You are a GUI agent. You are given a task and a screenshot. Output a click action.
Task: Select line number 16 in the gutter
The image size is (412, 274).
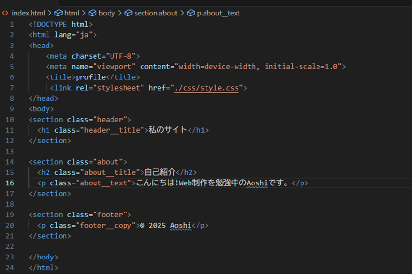pos(11,183)
